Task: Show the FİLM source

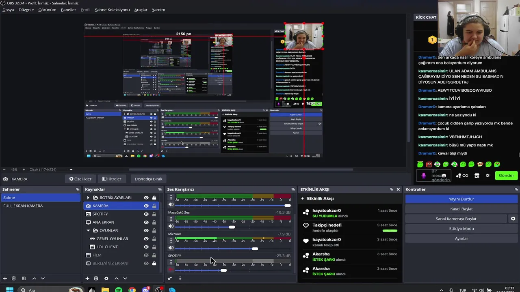Action: click(146, 255)
